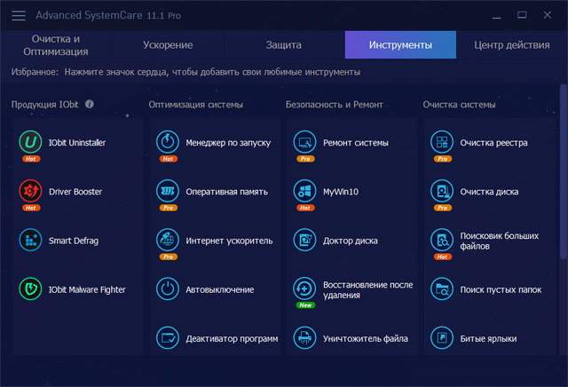The height and width of the screenshot is (387, 568).
Task: Launch IObit Uninstaller tool icon
Action: [x=31, y=142]
